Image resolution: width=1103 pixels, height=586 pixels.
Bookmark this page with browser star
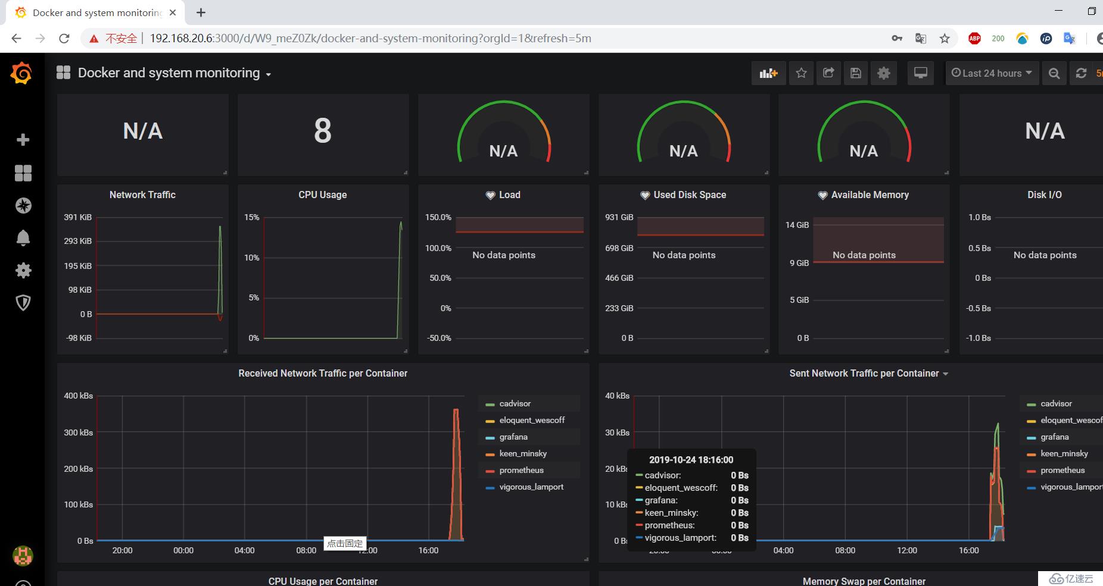coord(945,39)
